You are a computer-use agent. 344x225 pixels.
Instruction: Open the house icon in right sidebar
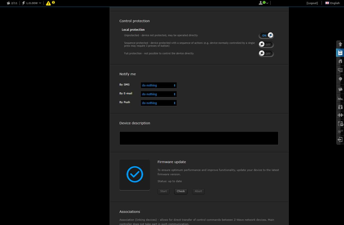(x=340, y=61)
